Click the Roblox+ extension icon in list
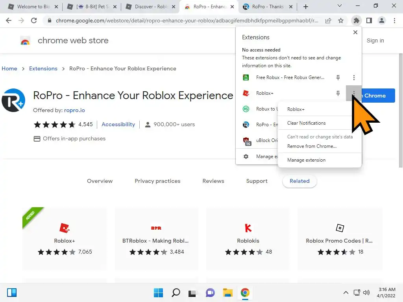The width and height of the screenshot is (403, 302). (246, 93)
